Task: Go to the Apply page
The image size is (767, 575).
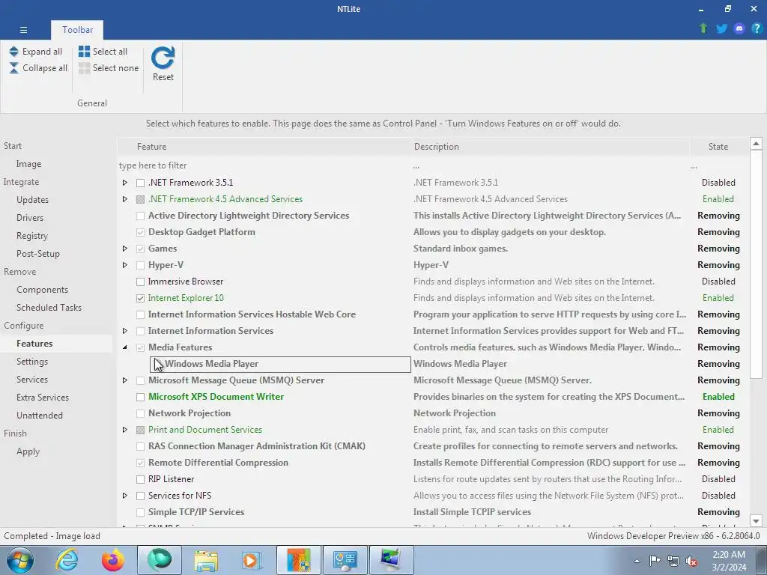Action: tap(28, 451)
